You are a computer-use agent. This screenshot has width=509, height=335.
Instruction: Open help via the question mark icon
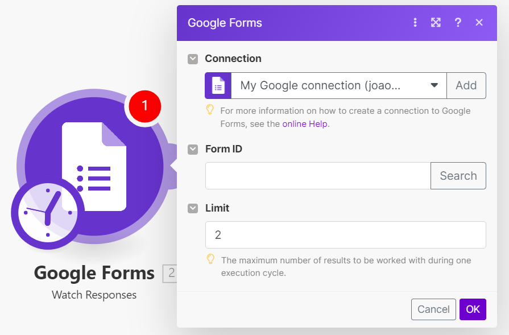tap(458, 22)
